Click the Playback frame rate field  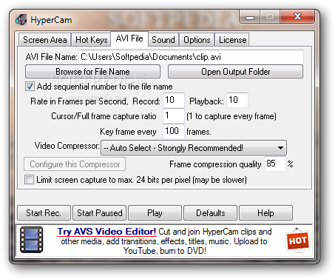pos(237,100)
